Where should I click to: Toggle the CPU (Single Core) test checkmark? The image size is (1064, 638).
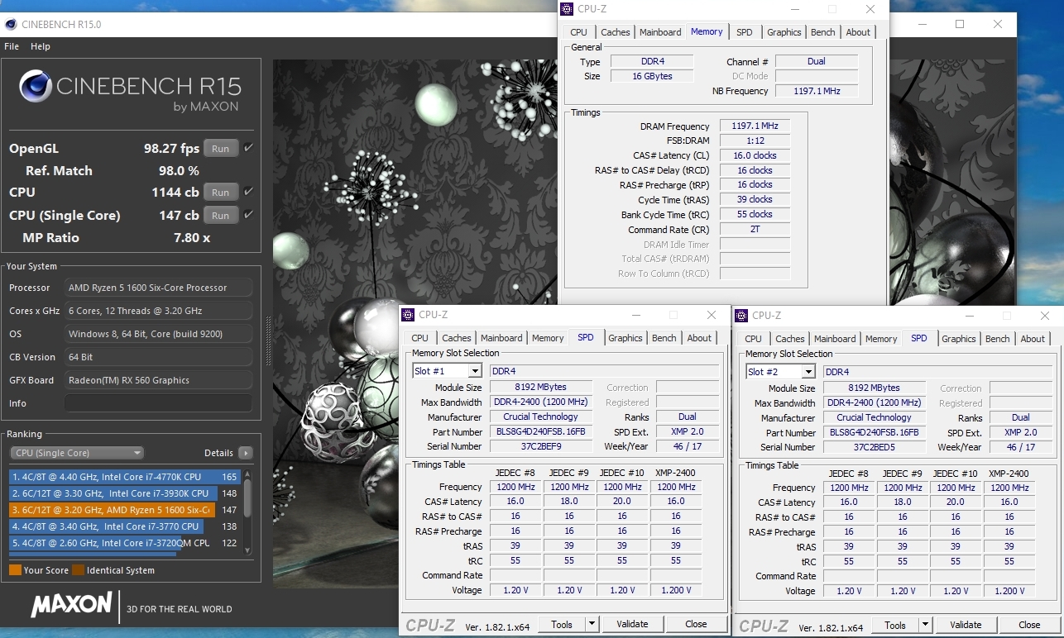249,215
